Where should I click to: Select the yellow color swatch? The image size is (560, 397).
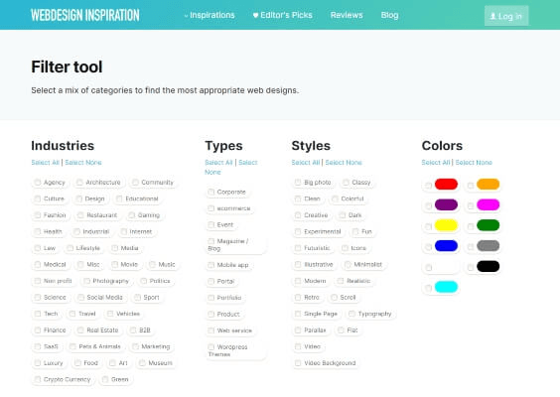[x=446, y=225]
